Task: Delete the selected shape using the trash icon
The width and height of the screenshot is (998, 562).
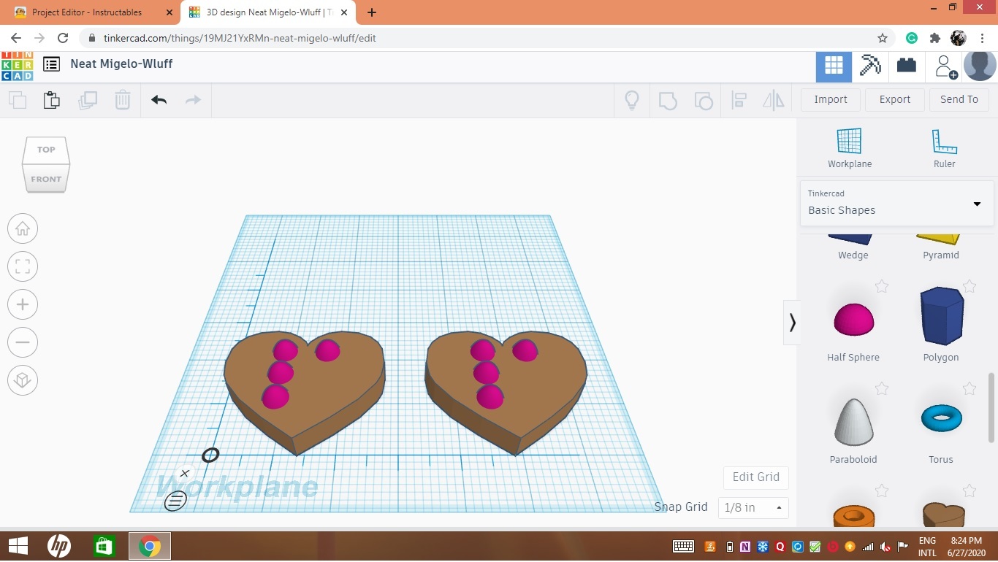Action: click(x=122, y=100)
